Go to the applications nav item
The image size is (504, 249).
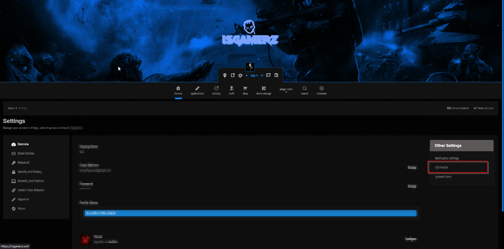pyautogui.click(x=197, y=90)
